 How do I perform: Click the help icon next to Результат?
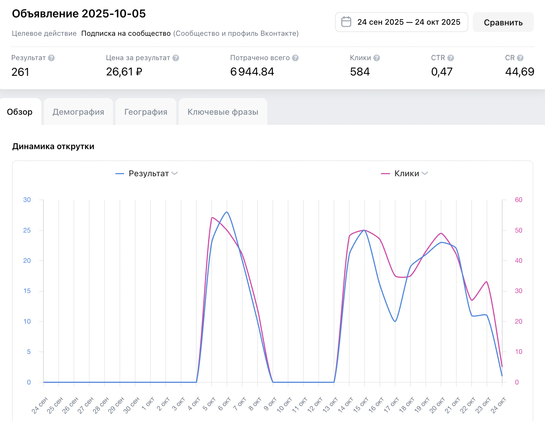51,58
